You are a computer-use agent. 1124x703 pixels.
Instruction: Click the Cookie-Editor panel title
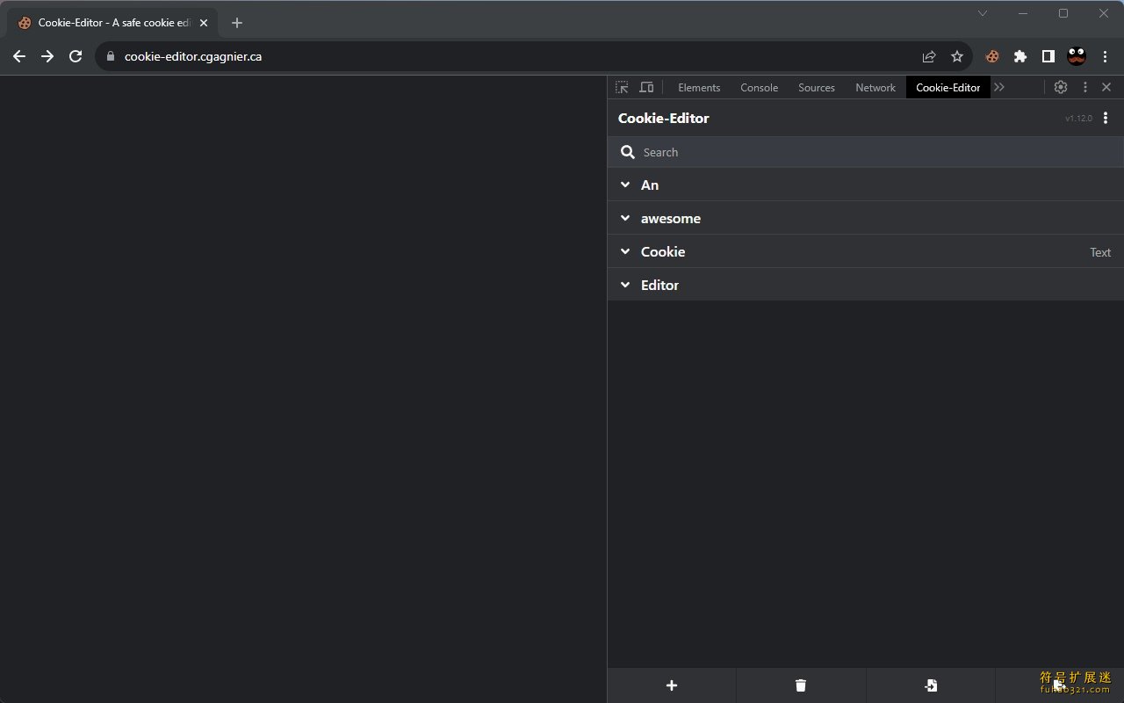[664, 118]
